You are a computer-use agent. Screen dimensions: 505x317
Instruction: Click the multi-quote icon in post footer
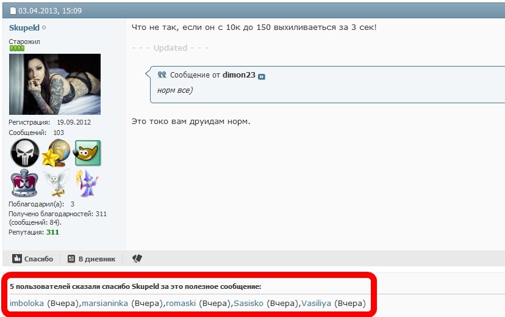click(x=137, y=258)
